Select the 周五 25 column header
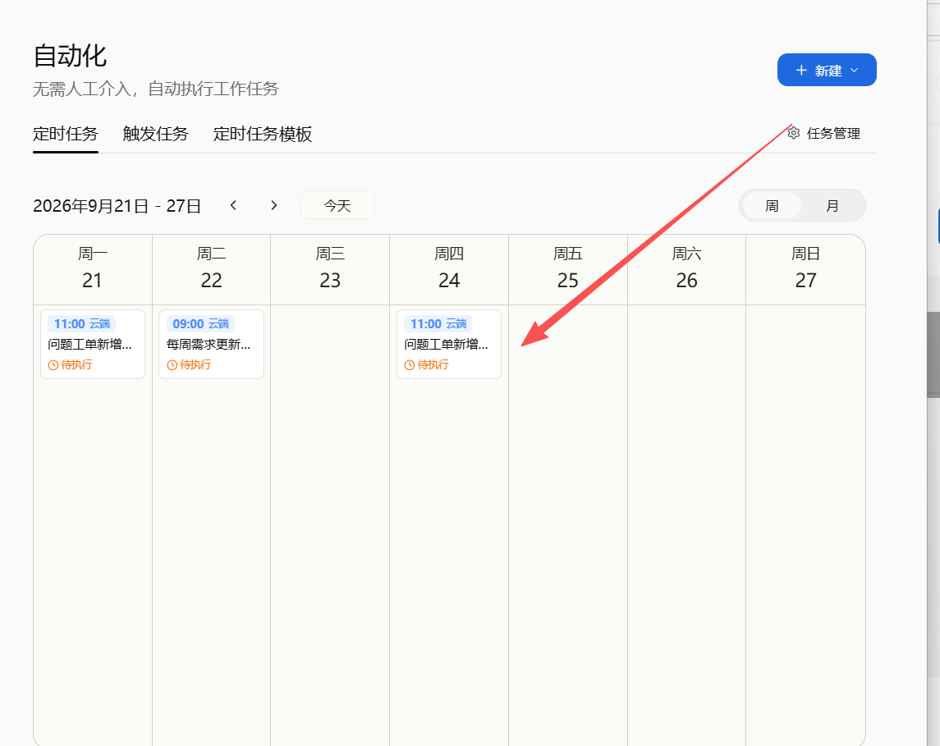 tap(568, 270)
